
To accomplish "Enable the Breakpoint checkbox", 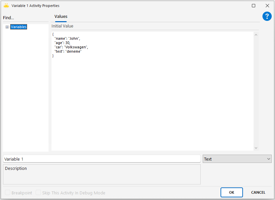I will coord(8,193).
